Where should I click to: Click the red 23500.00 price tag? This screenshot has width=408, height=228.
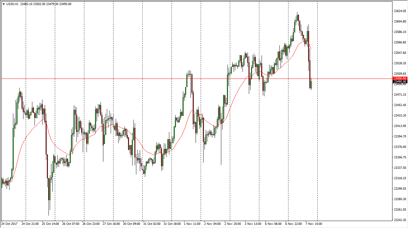tap(400, 78)
